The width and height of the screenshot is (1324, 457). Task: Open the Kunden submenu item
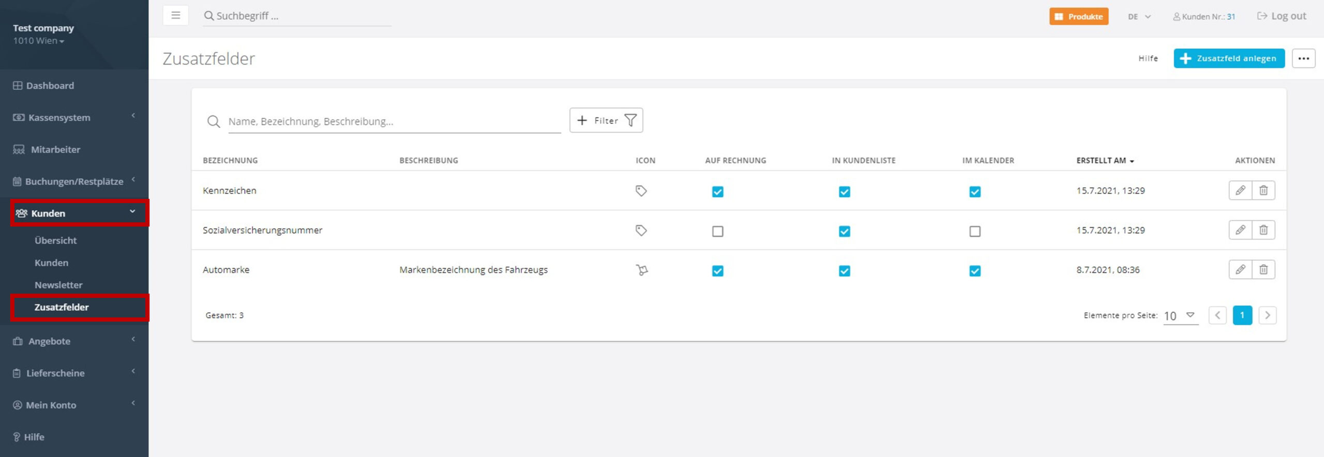point(51,263)
